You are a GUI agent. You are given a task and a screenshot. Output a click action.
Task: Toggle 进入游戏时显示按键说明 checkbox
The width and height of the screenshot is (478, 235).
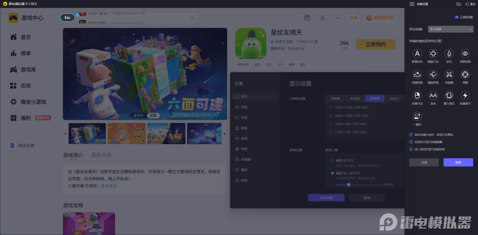point(411,149)
